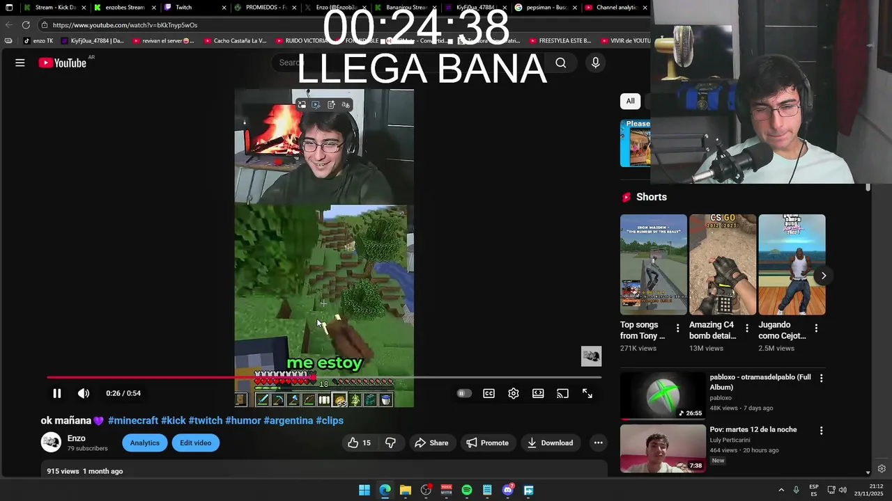The width and height of the screenshot is (892, 501).
Task: Open the Cacho Castaña bookmark
Action: pos(235,40)
